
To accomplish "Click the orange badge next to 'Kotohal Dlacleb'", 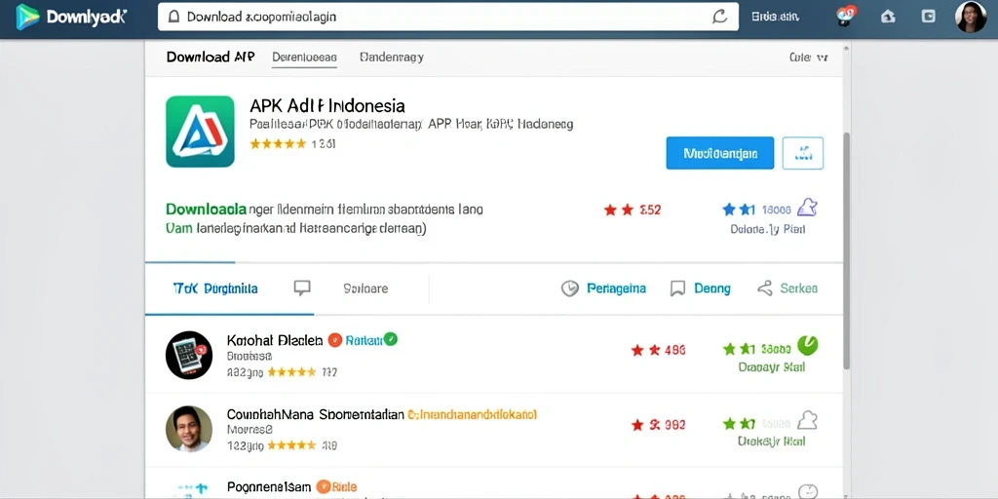I will 335,340.
